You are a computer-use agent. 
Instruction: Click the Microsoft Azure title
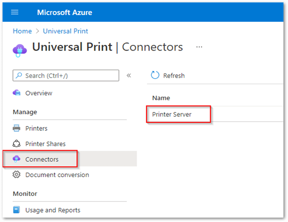tap(64, 12)
